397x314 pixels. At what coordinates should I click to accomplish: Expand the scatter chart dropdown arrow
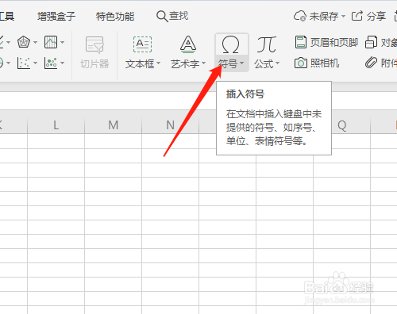(36, 63)
